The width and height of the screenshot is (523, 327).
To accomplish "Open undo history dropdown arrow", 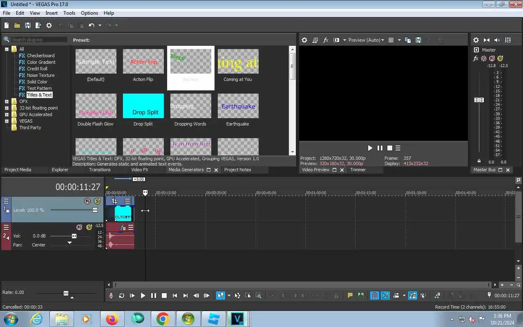I will click(x=100, y=25).
